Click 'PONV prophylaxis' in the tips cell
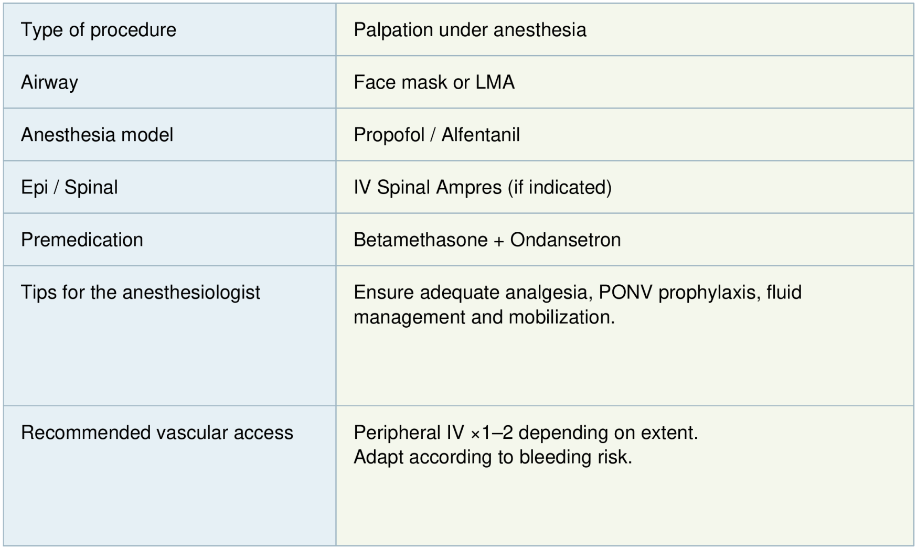 tap(679, 292)
